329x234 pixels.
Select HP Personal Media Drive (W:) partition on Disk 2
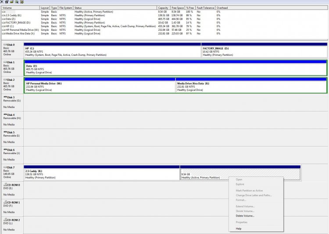[100, 85]
